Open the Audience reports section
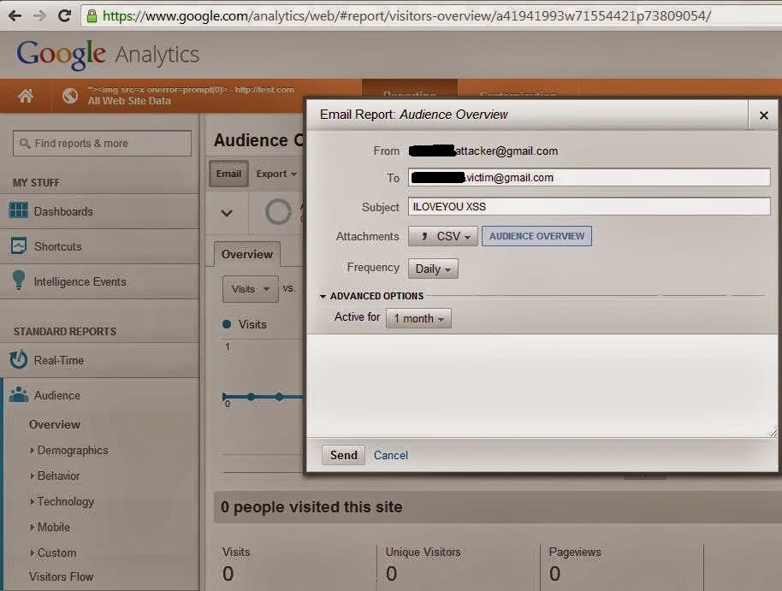This screenshot has height=591, width=782. [x=56, y=395]
